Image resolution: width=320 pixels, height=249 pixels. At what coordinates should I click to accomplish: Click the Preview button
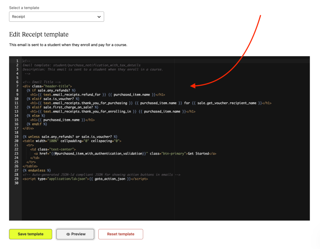[75, 234]
